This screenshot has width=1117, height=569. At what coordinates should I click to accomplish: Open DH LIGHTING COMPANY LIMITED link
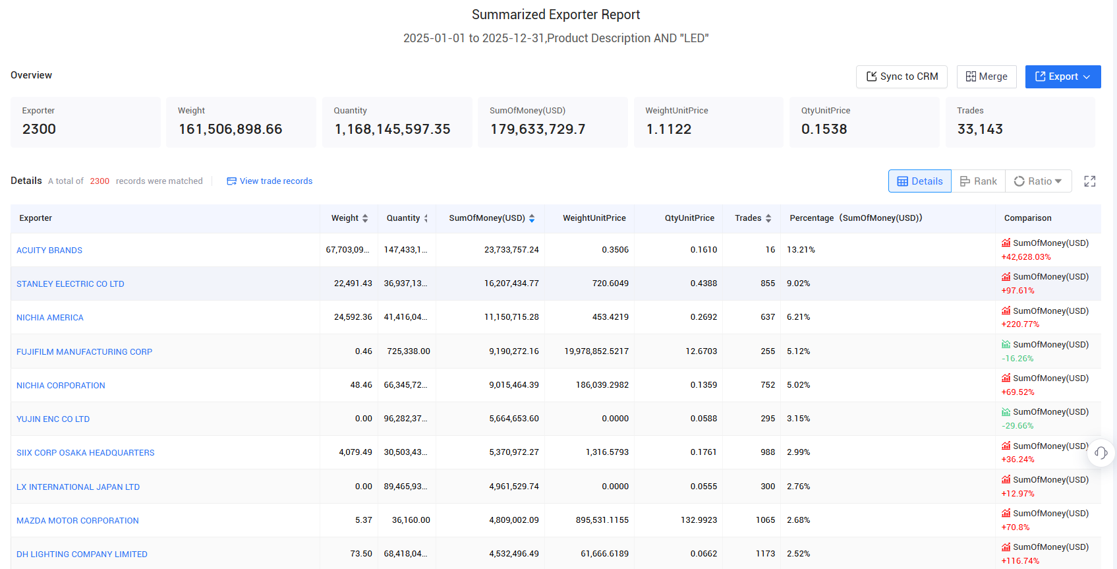coord(82,554)
